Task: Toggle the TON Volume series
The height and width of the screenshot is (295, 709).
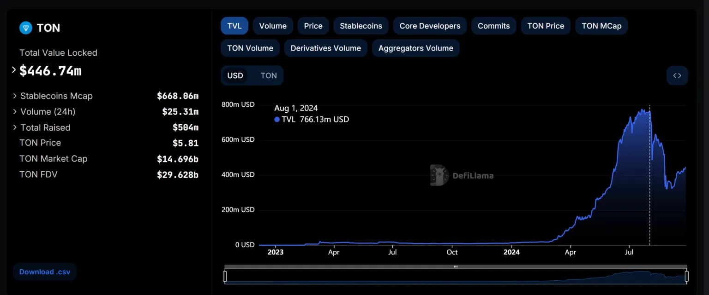Action: click(x=250, y=48)
